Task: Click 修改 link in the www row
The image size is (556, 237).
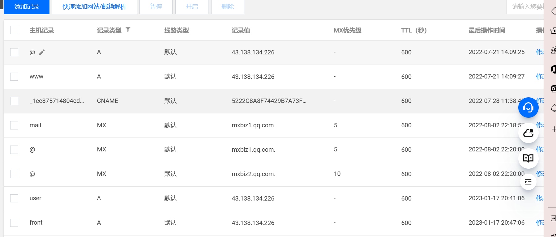Action: (x=540, y=77)
